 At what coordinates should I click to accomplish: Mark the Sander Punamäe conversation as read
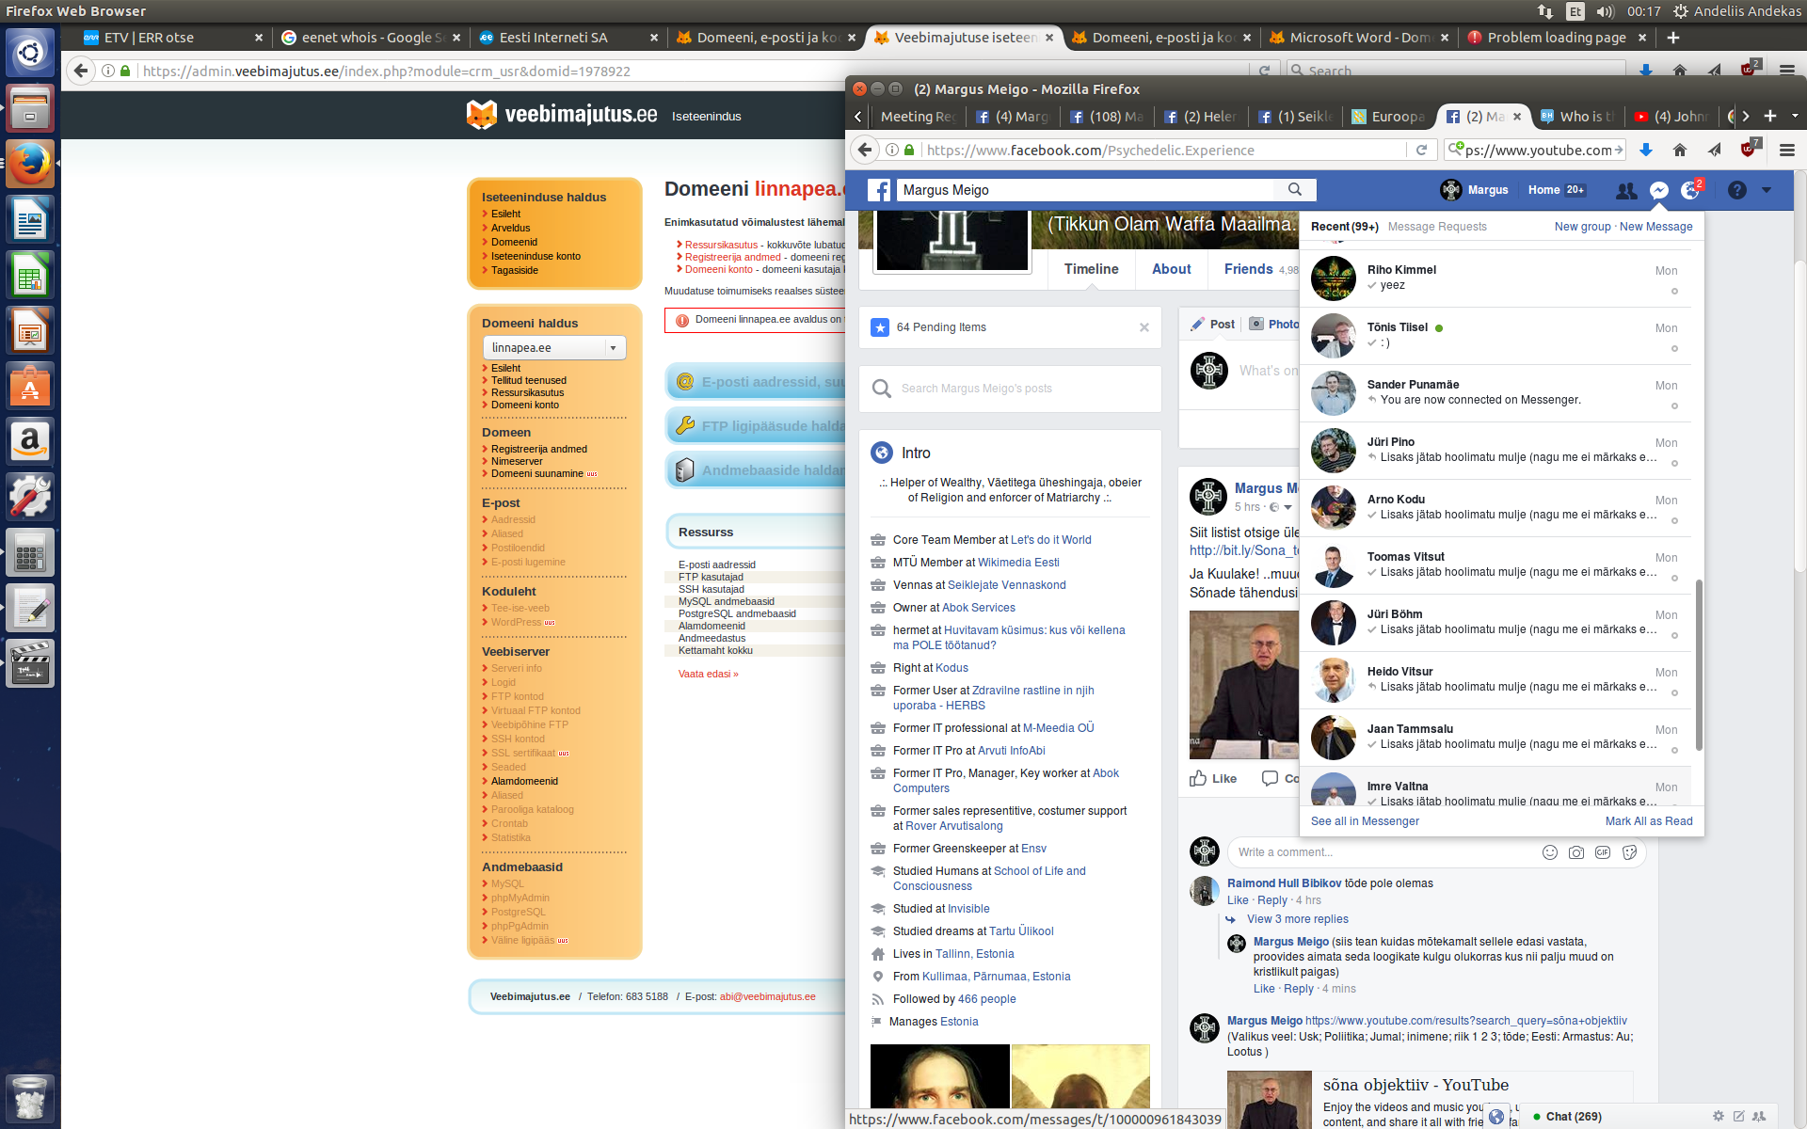[1674, 406]
